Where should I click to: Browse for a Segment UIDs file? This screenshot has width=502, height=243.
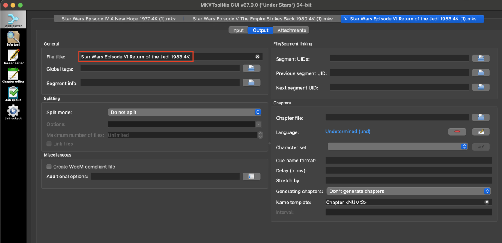tap(481, 58)
